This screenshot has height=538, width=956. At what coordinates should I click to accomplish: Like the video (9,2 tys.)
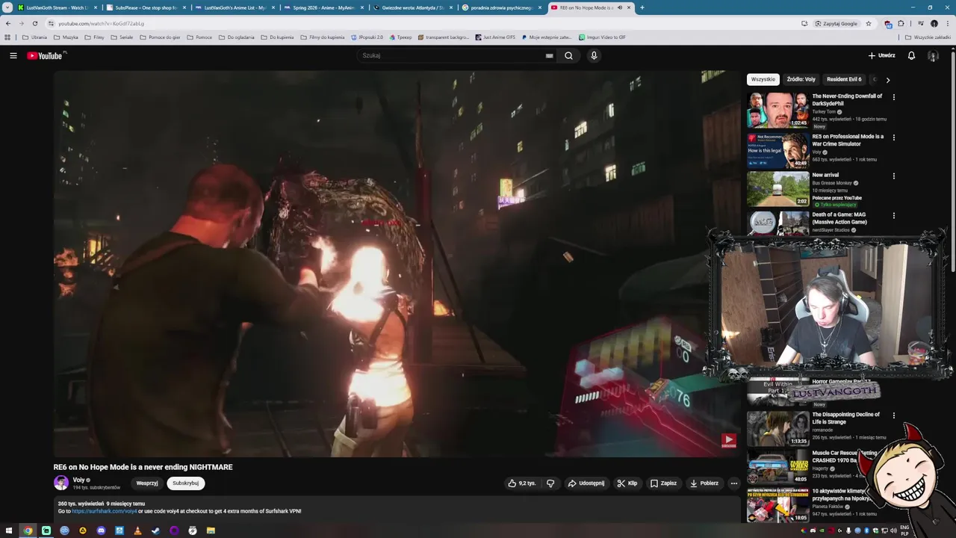(522, 483)
